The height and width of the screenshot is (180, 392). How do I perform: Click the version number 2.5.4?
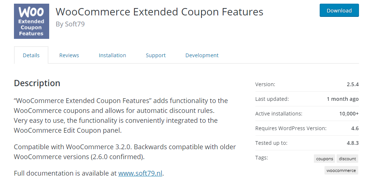(x=352, y=84)
